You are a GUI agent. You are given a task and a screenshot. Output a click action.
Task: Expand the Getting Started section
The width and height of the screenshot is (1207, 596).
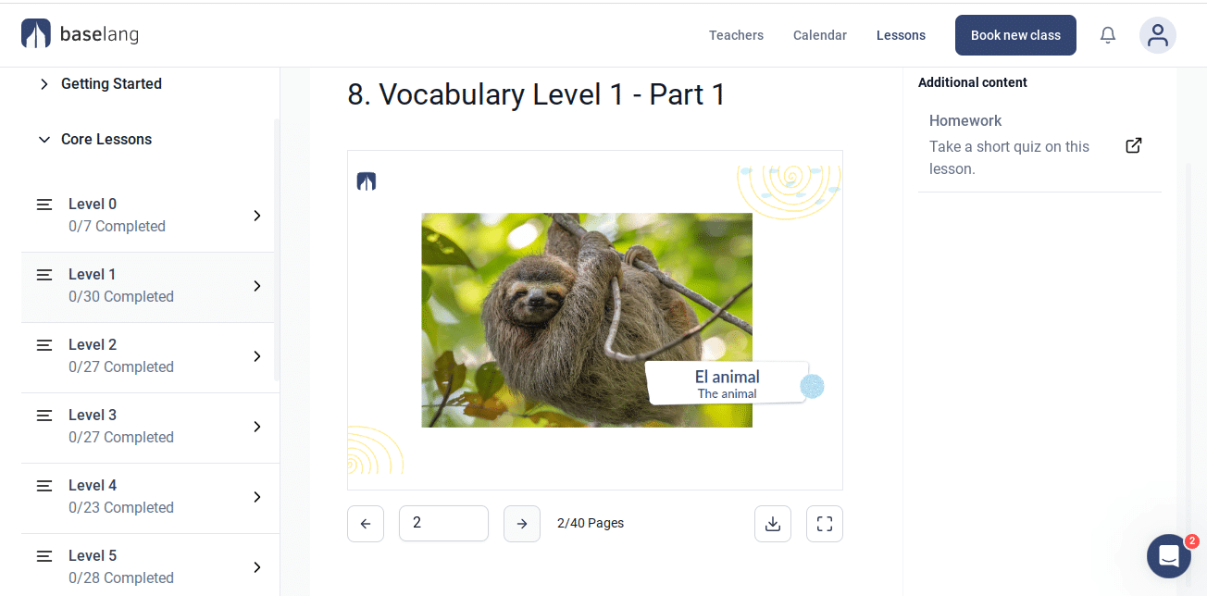(x=44, y=84)
